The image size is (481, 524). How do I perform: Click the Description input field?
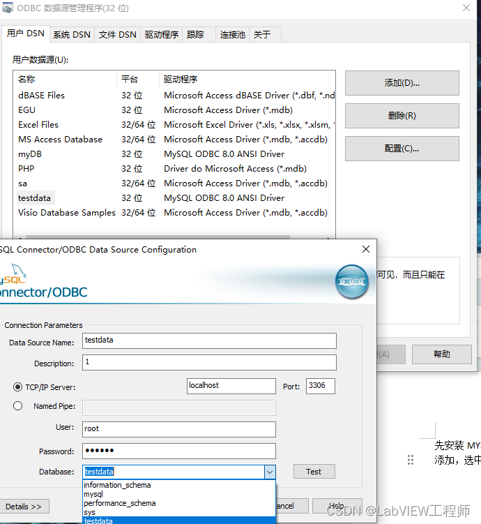point(209,362)
